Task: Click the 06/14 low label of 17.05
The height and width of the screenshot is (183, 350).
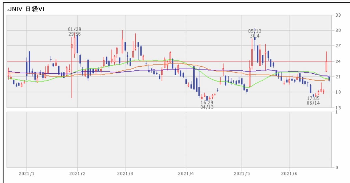Action: click(x=313, y=101)
